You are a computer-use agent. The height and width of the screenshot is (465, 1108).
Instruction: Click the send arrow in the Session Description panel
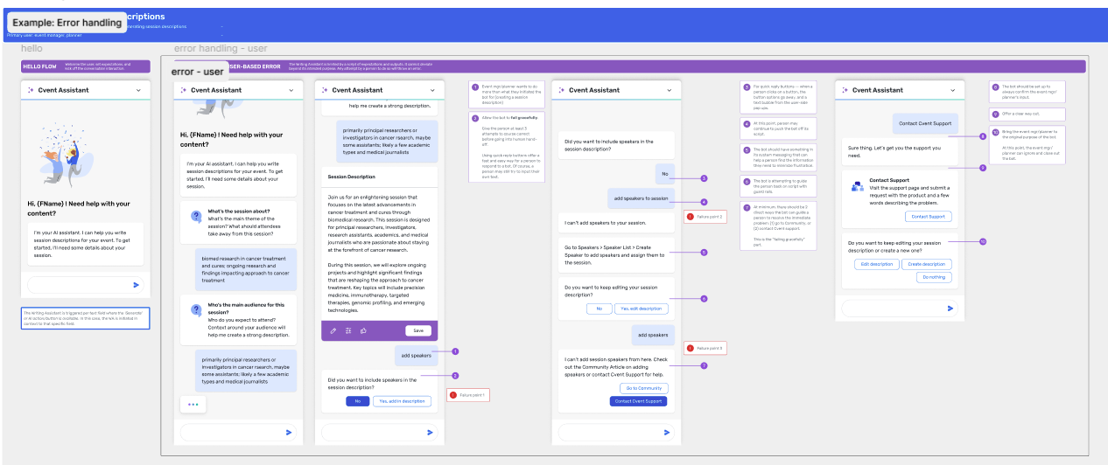coord(430,432)
